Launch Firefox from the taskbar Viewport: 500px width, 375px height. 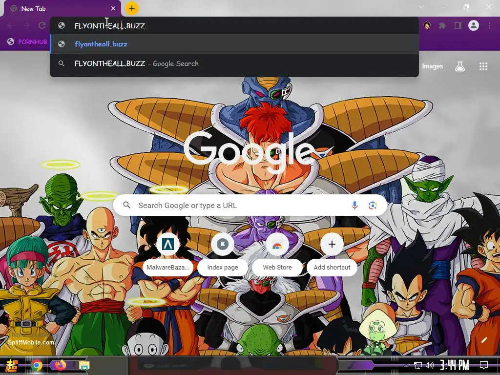tap(60, 365)
